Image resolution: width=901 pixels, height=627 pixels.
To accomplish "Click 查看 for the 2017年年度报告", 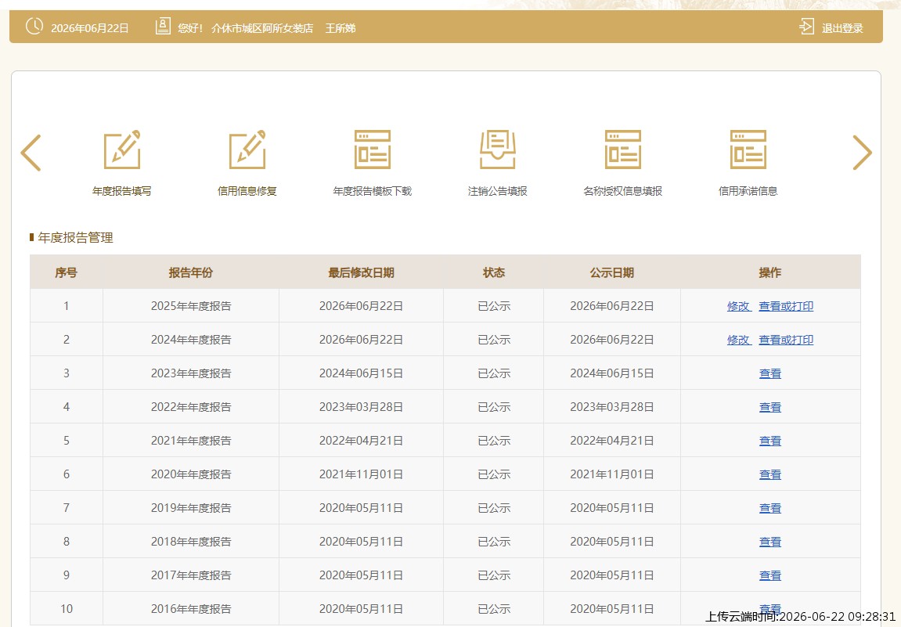I will pyautogui.click(x=770, y=575).
